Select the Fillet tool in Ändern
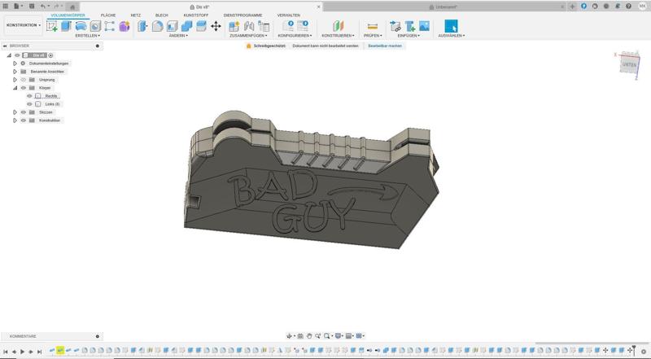This screenshot has width=651, height=359. click(x=158, y=26)
